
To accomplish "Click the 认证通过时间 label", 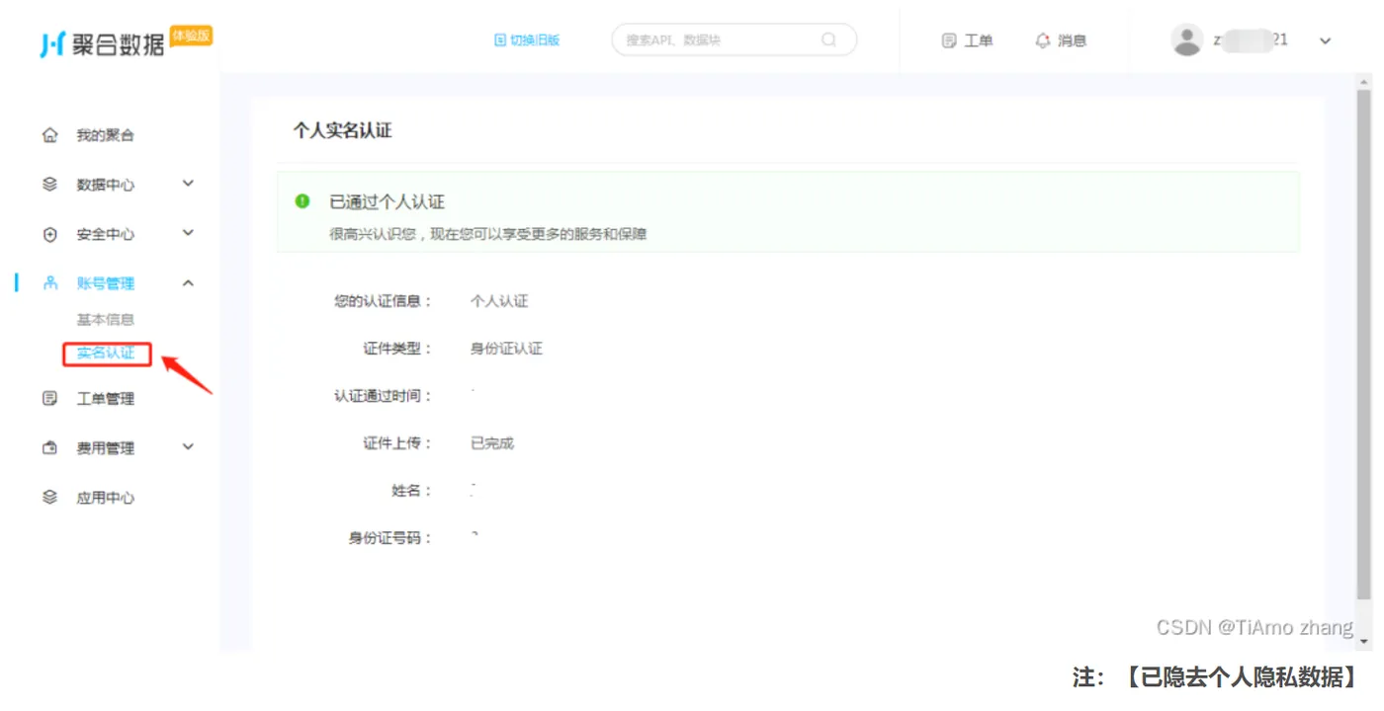I will click(383, 396).
